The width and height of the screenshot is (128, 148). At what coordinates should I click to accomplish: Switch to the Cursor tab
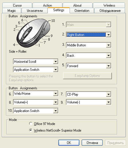pyautogui.click(x=17, y=5)
